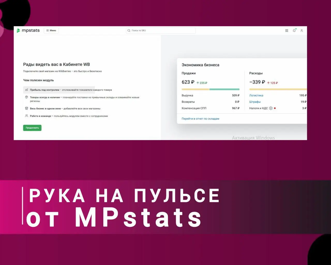Viewport: 331px width, 265px height.
Task: Click the Компенсация СПП row label
Action: tap(194, 108)
